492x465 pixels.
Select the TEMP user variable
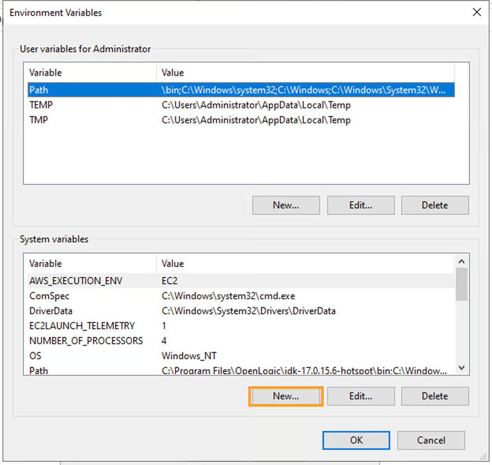pyautogui.click(x=41, y=105)
